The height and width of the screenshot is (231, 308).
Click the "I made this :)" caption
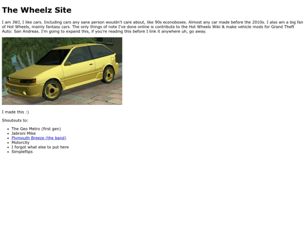15,112
